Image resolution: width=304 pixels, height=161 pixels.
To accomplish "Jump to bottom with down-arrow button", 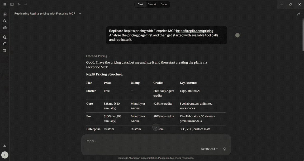I will pos(156,127).
